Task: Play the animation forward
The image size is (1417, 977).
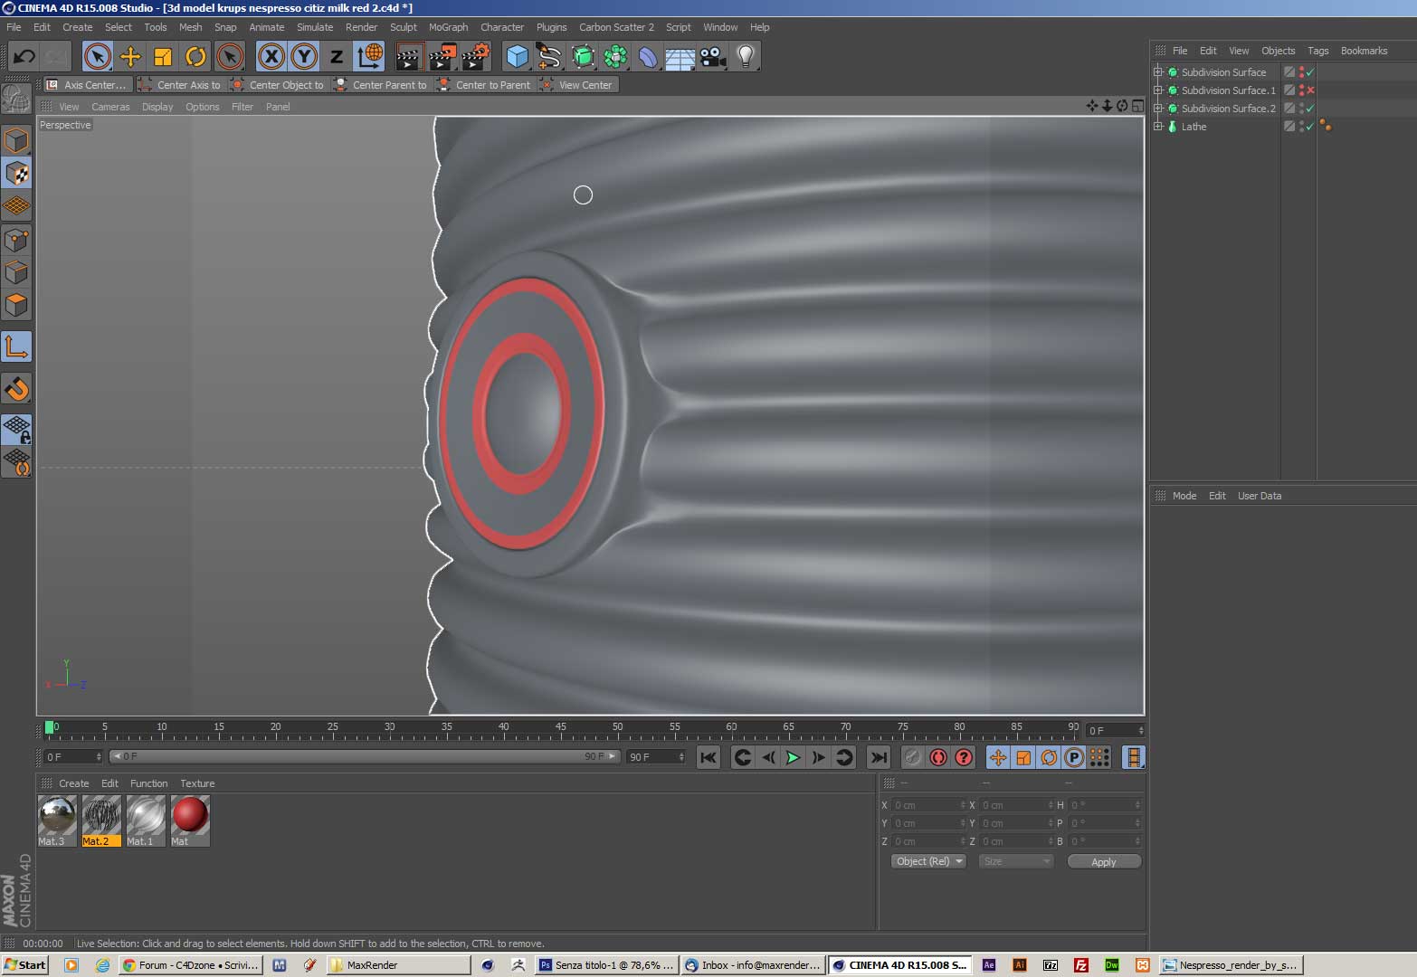Action: click(x=793, y=757)
